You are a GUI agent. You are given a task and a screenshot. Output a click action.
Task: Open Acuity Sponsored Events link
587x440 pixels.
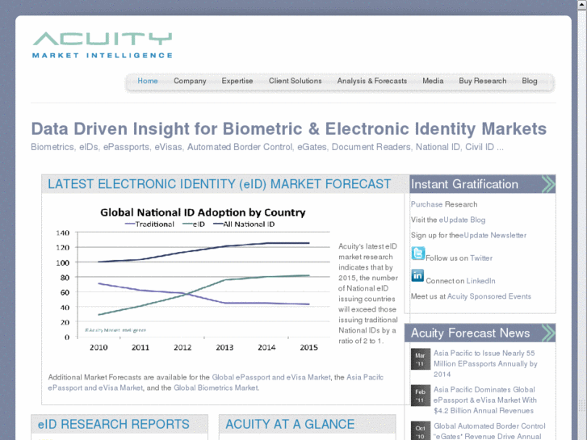point(489,296)
